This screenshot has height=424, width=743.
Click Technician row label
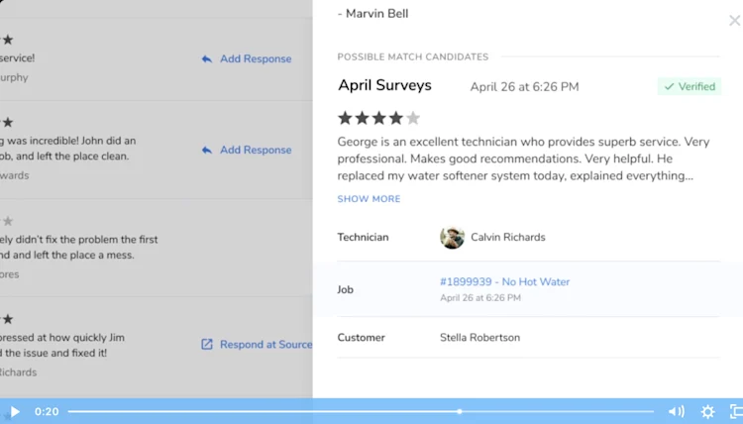[x=363, y=238]
